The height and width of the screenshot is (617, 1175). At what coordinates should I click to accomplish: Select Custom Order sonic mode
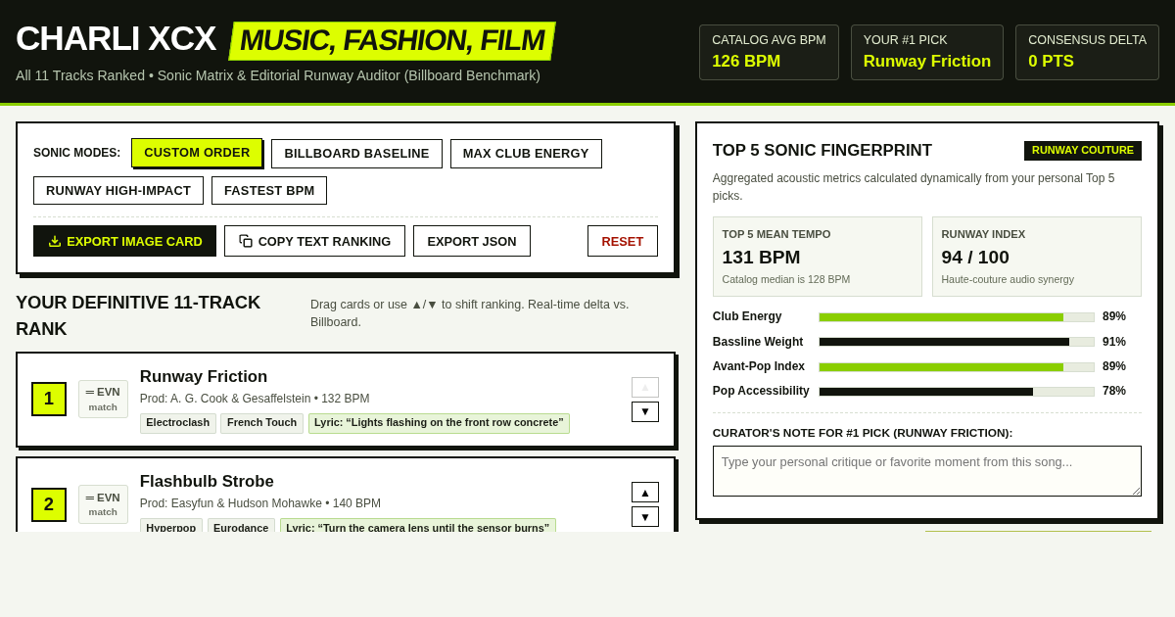[x=197, y=153]
